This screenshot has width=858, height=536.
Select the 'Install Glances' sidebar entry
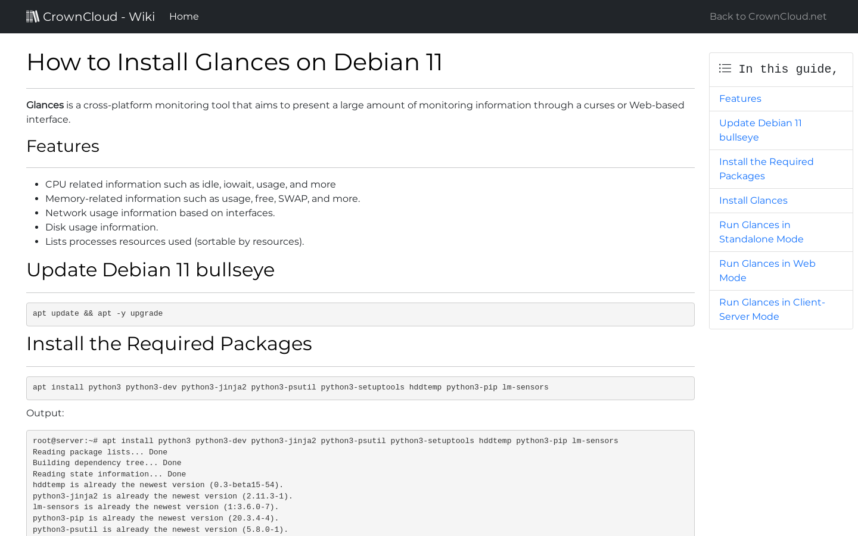click(x=753, y=200)
